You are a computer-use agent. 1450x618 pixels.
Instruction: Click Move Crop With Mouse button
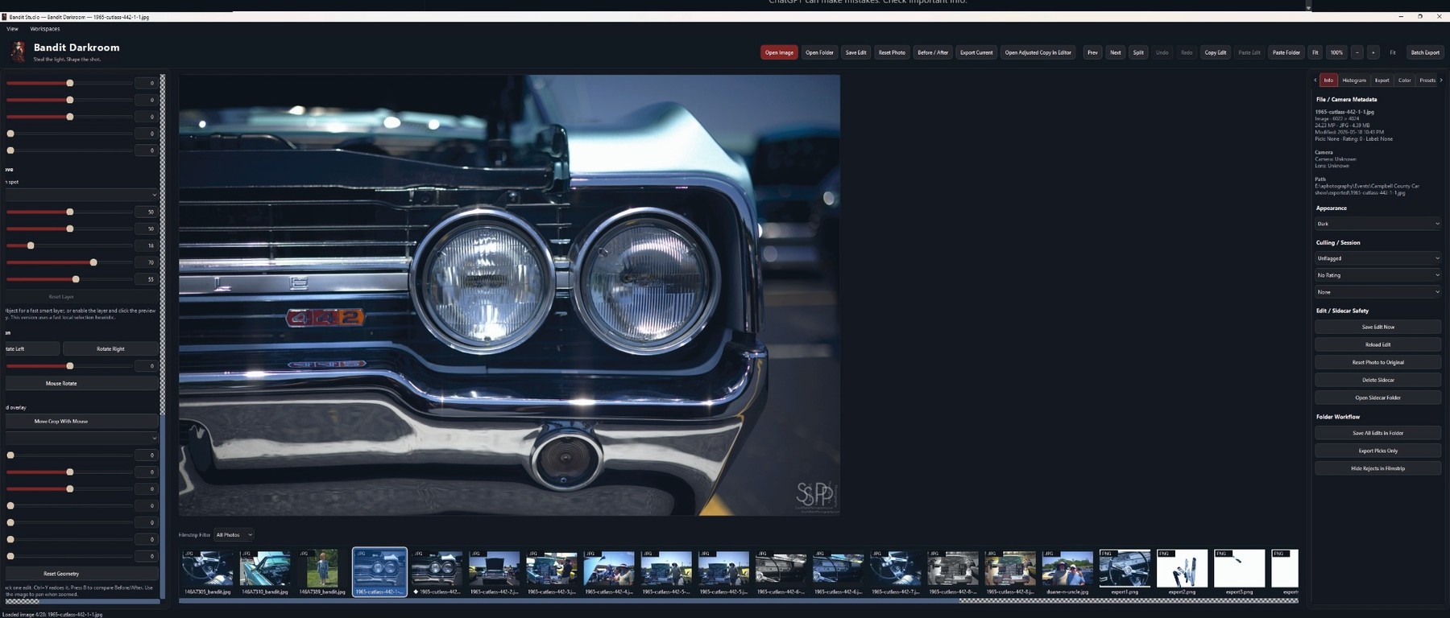click(81, 421)
